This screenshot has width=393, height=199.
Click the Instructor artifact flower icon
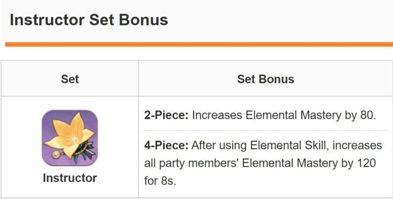click(70, 138)
